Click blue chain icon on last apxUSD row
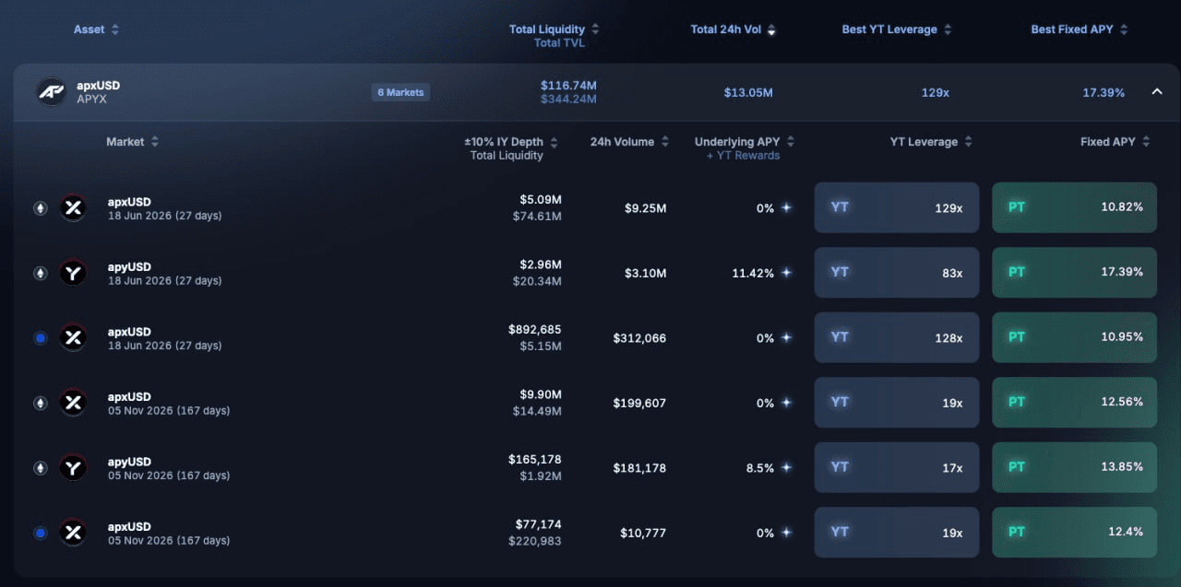This screenshot has height=587, width=1181. click(40, 533)
